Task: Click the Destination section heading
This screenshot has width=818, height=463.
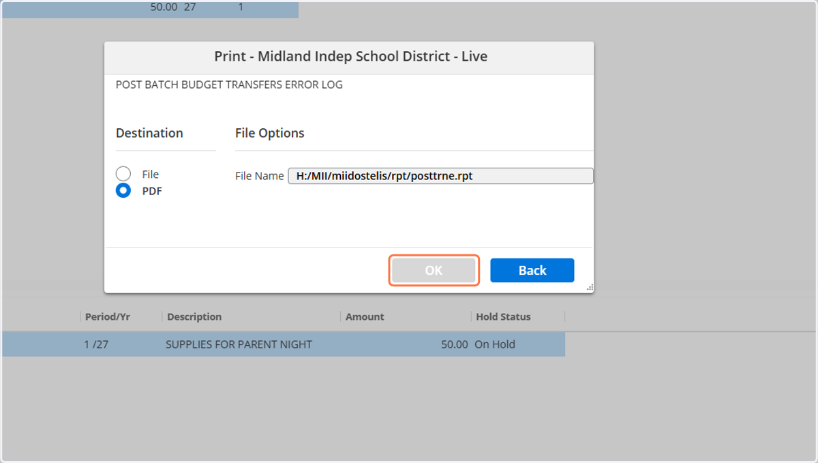Action: tap(149, 133)
